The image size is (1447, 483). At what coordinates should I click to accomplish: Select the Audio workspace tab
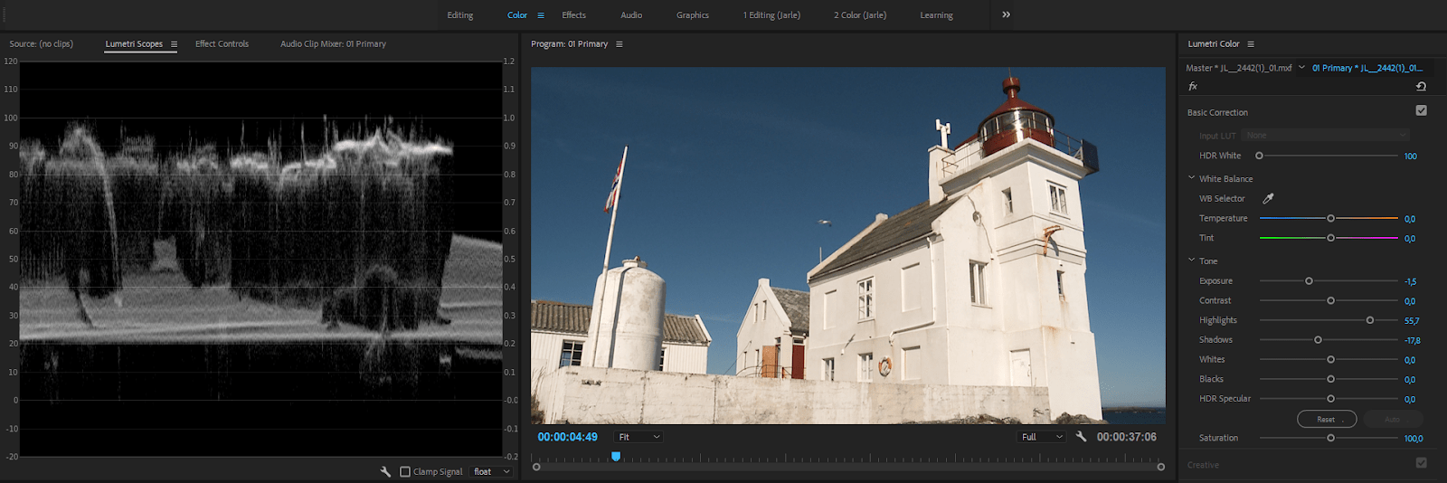pyautogui.click(x=631, y=15)
